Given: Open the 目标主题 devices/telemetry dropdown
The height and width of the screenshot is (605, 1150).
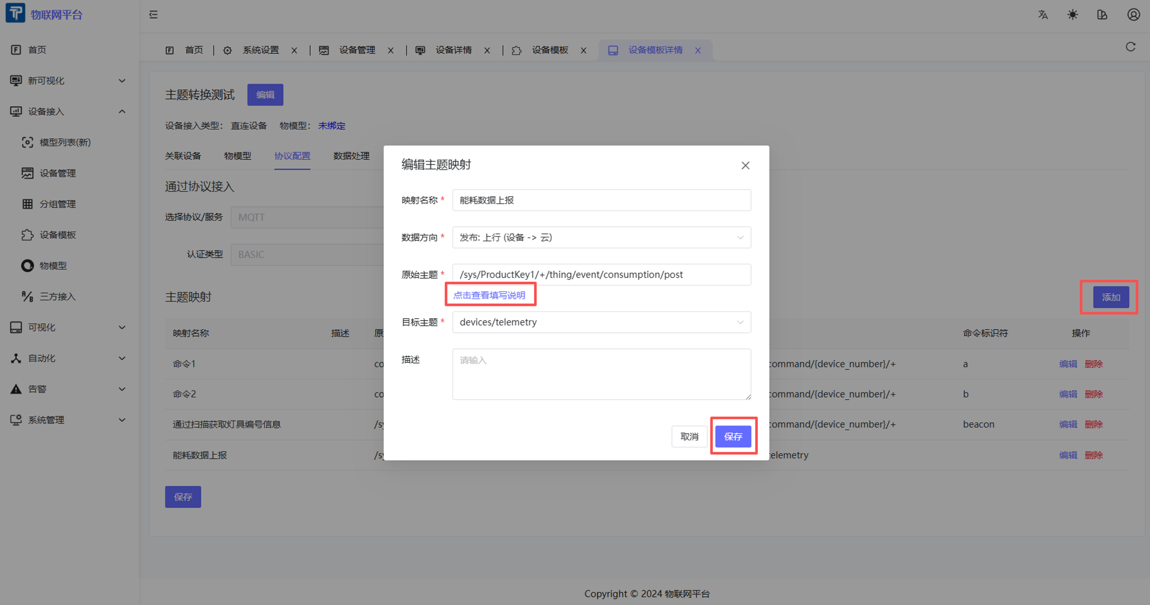Looking at the screenshot, I should pos(601,322).
